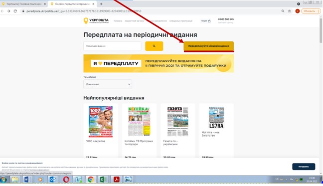Screen dimensions: 323x186
Task: Focus the publication search input field
Action: pyautogui.click(x=112, y=46)
